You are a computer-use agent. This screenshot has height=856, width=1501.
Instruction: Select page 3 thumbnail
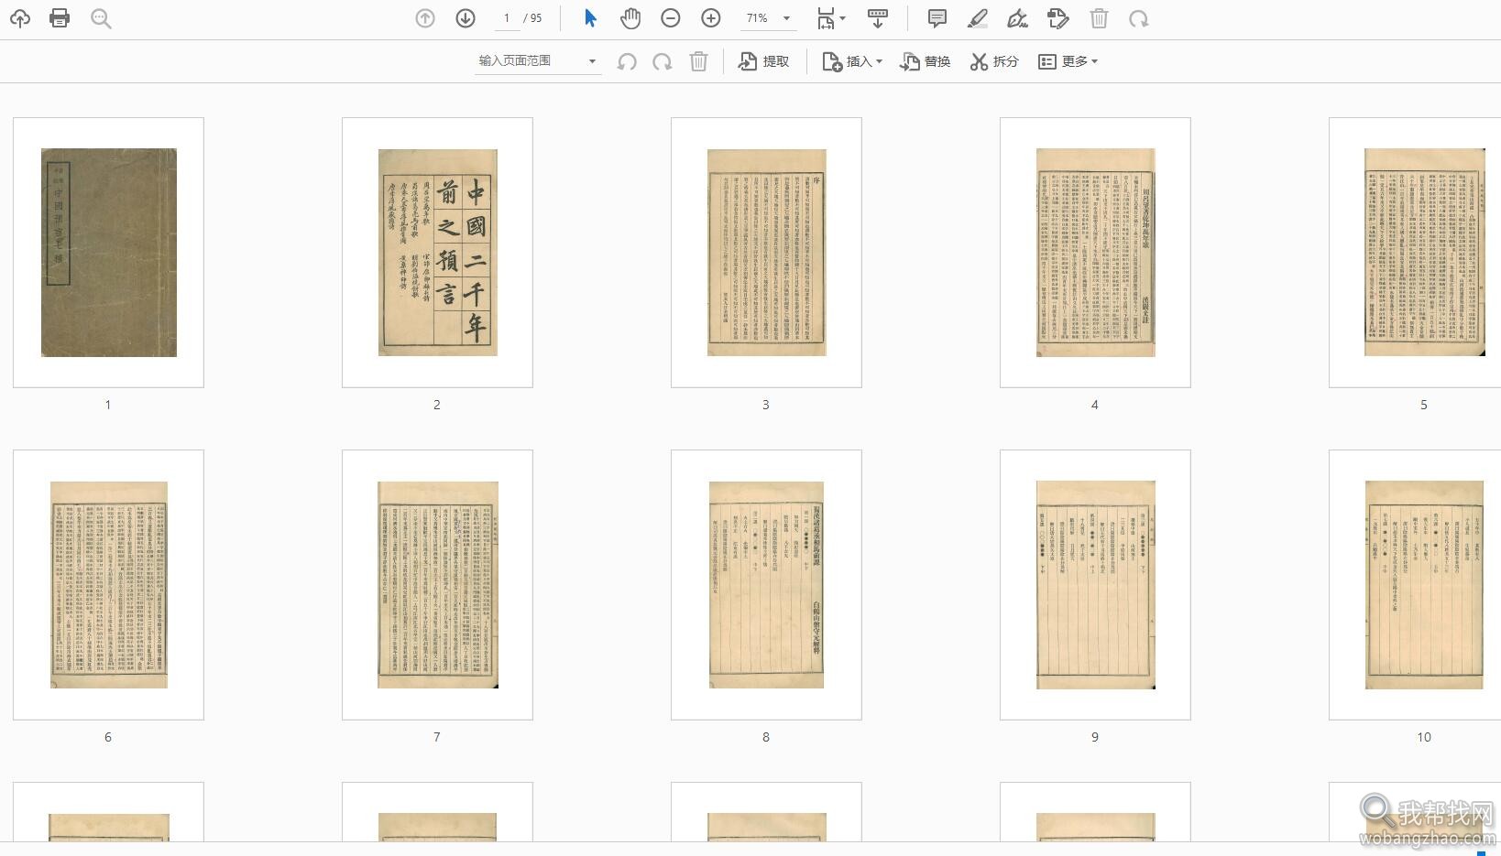pos(766,253)
